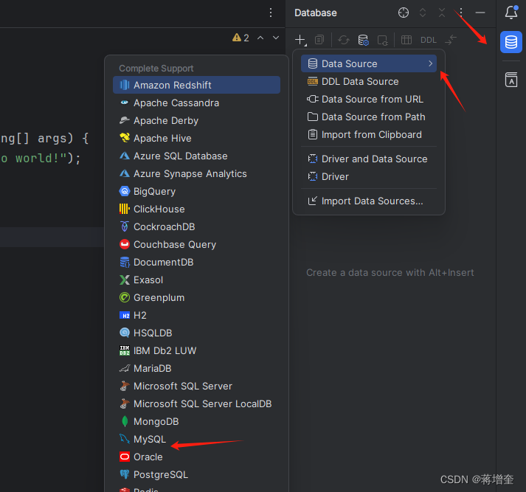Select Apache Derby data source

(196, 121)
